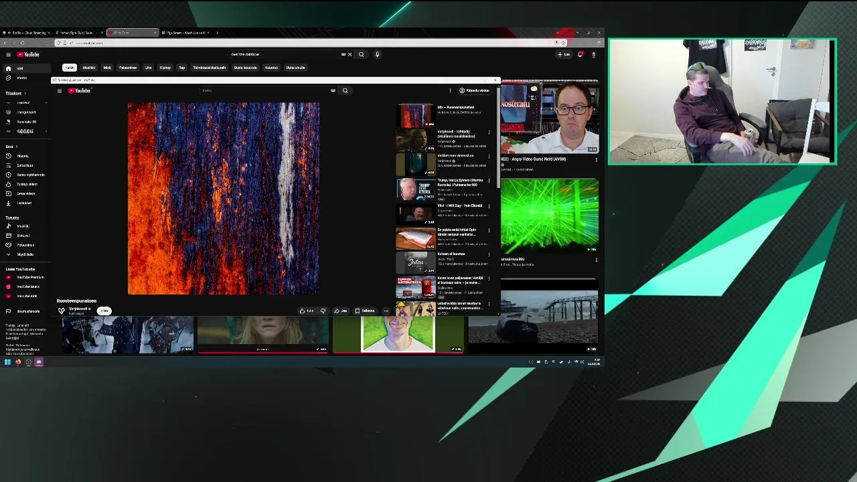Clear the 'over the rainbow' search text

[x=349, y=54]
